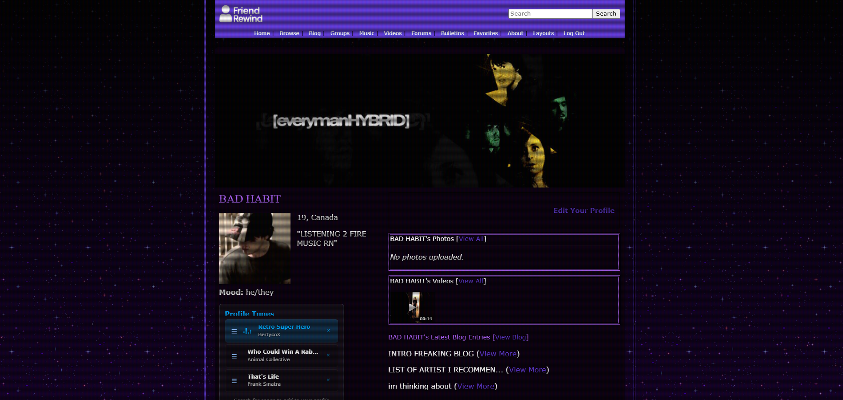
Task: View More of INTRO FREAKING BLOG
Action: [498, 354]
